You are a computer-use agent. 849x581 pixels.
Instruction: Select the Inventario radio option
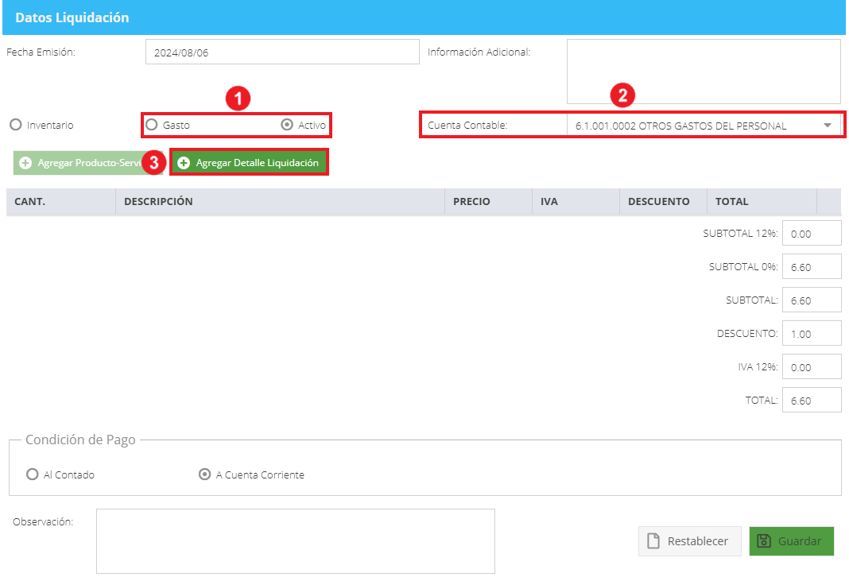(x=16, y=125)
